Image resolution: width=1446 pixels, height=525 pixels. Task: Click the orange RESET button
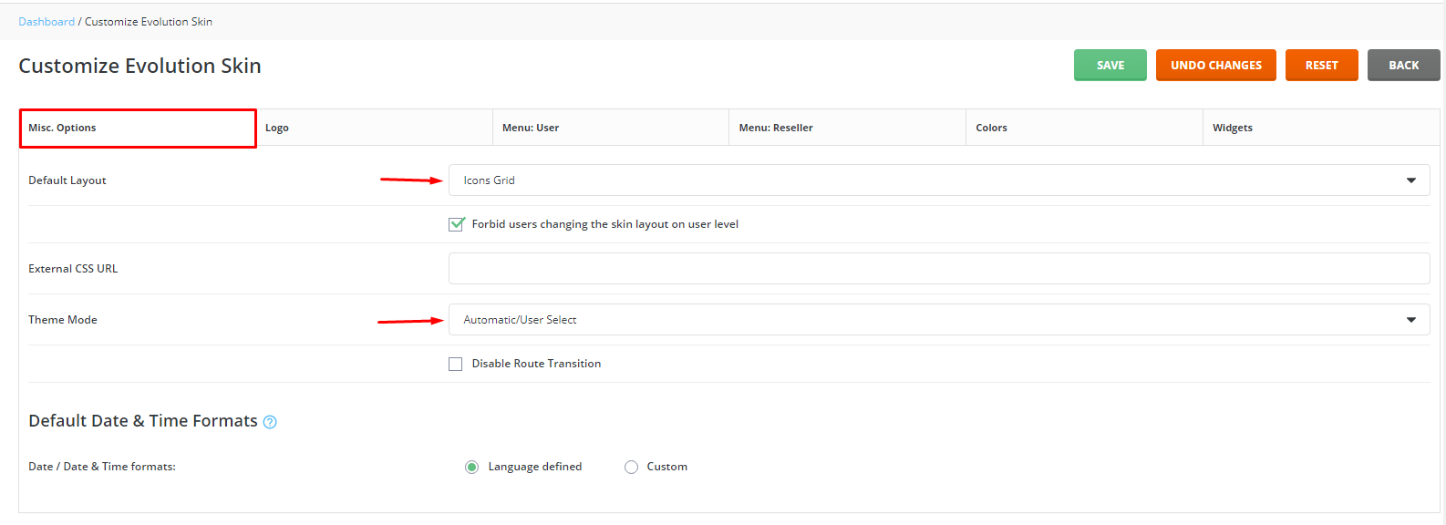point(1322,66)
